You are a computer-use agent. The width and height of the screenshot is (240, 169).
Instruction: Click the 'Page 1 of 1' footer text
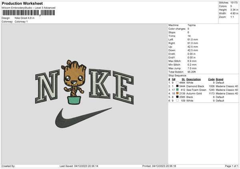232,166
